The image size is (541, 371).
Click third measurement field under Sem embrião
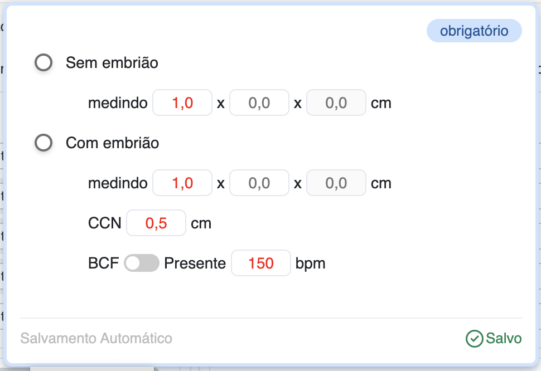(336, 103)
